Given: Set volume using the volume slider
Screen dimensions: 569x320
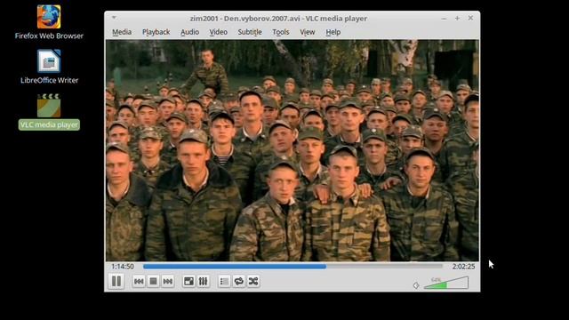Looking at the screenshot, I should [x=446, y=283].
